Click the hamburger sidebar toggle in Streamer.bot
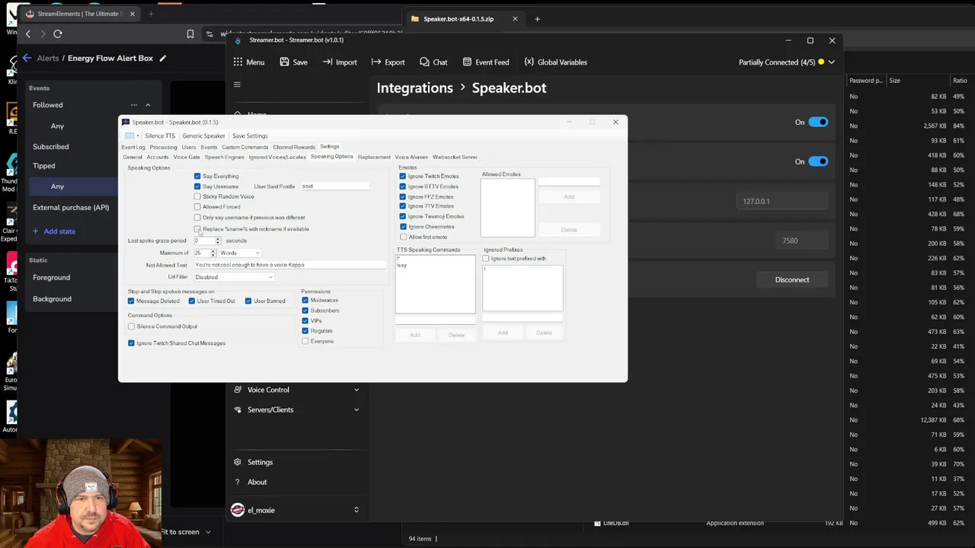Screen dimensions: 975x548 point(237,84)
